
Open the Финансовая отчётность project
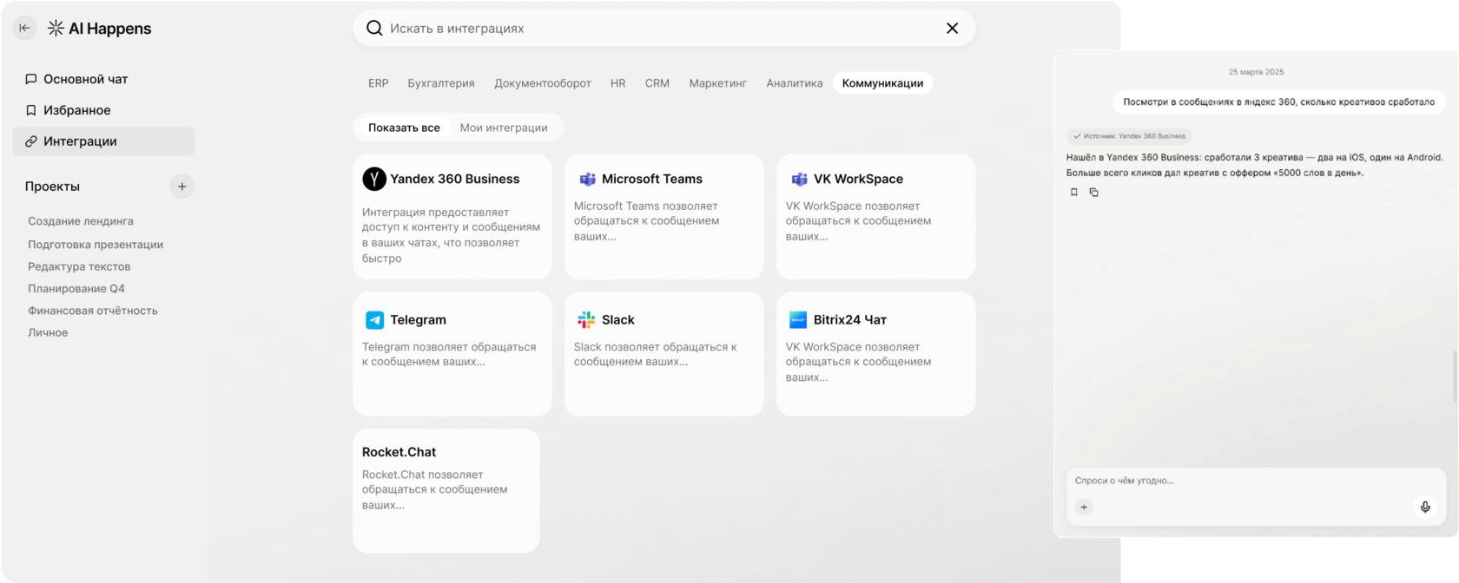click(93, 311)
